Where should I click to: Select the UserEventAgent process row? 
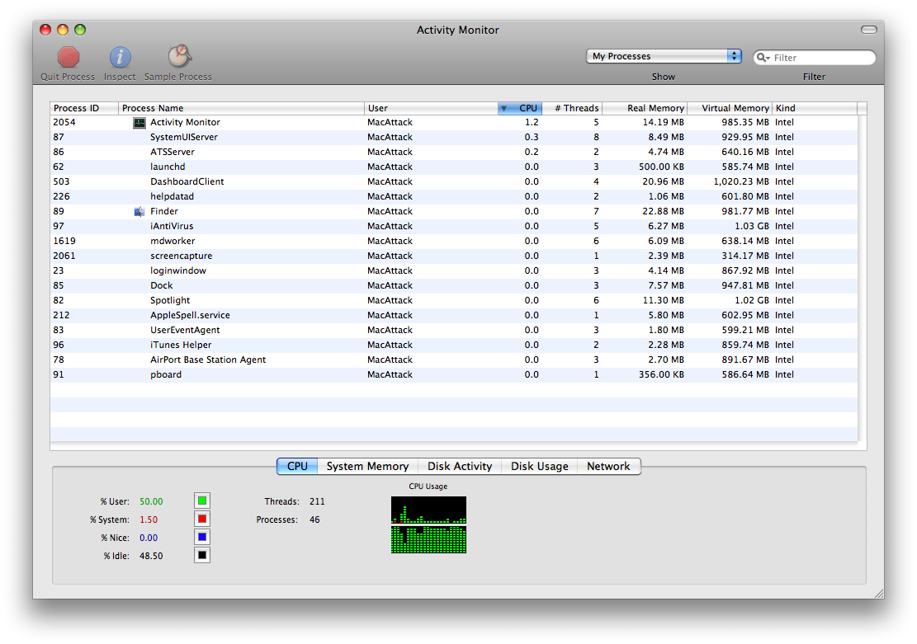pos(455,330)
